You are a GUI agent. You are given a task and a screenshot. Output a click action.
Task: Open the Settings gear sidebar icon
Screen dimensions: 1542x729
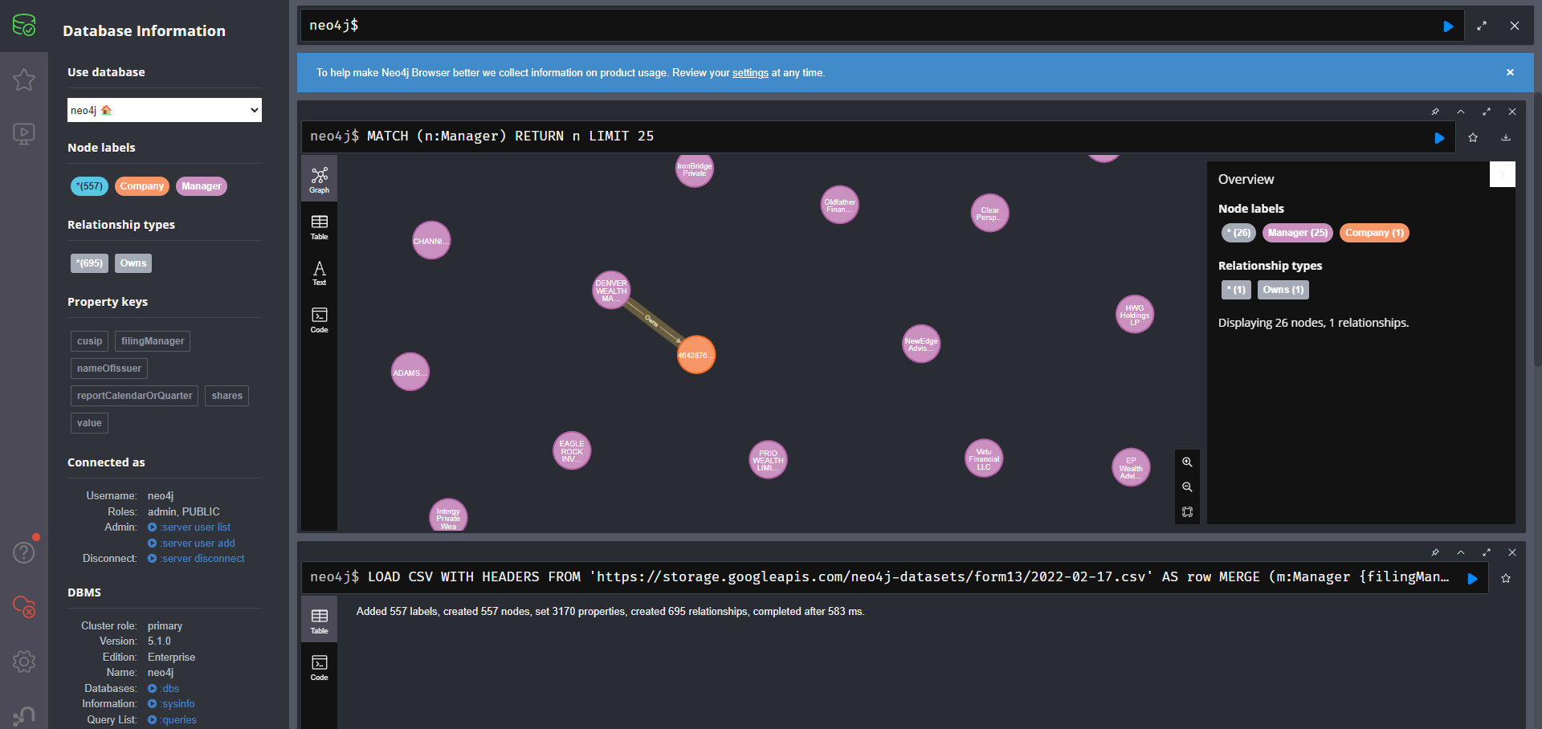pyautogui.click(x=24, y=662)
